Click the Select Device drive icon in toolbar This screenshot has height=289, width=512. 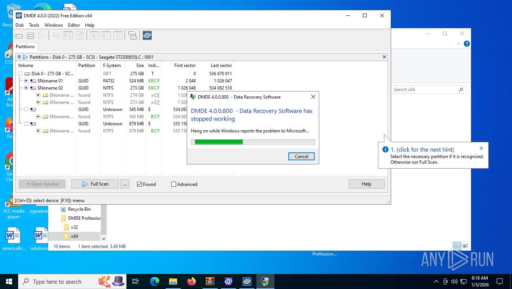[x=19, y=36]
